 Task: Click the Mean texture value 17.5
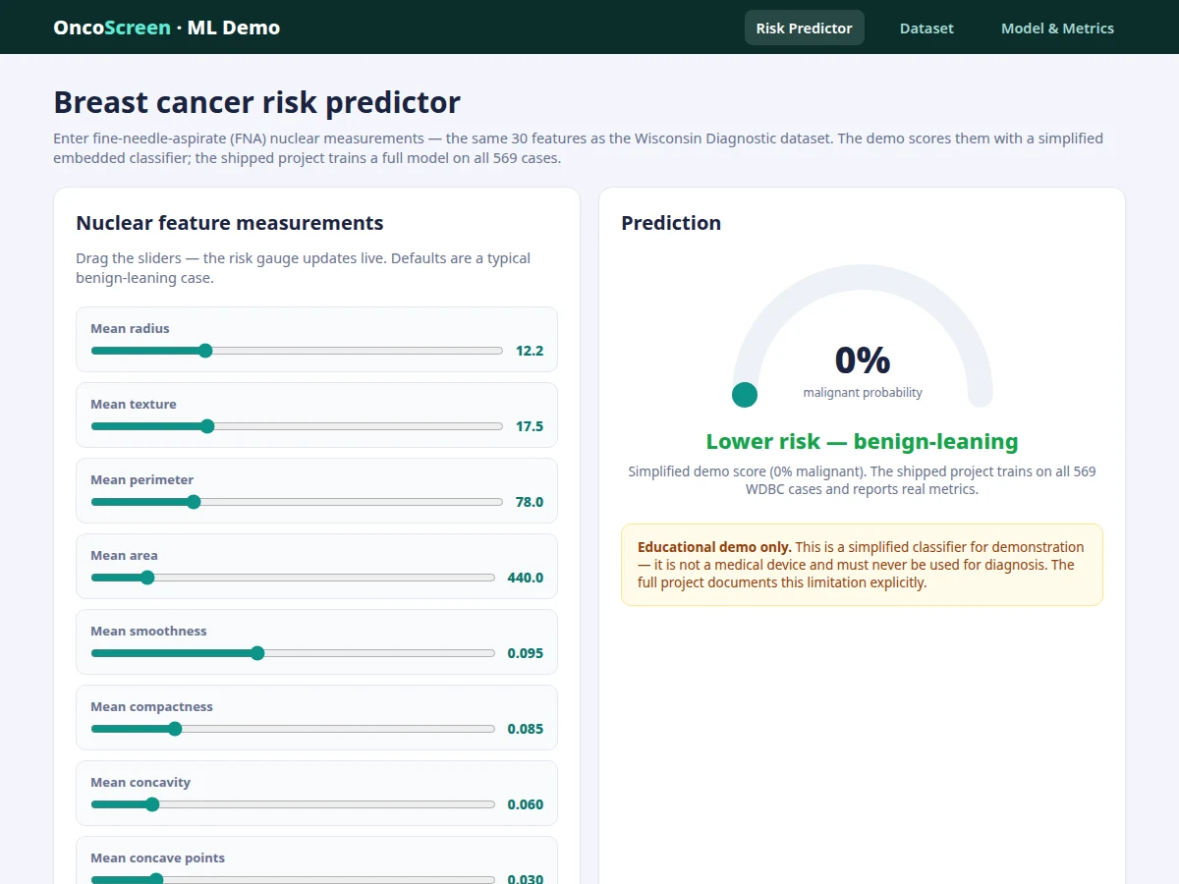point(530,426)
